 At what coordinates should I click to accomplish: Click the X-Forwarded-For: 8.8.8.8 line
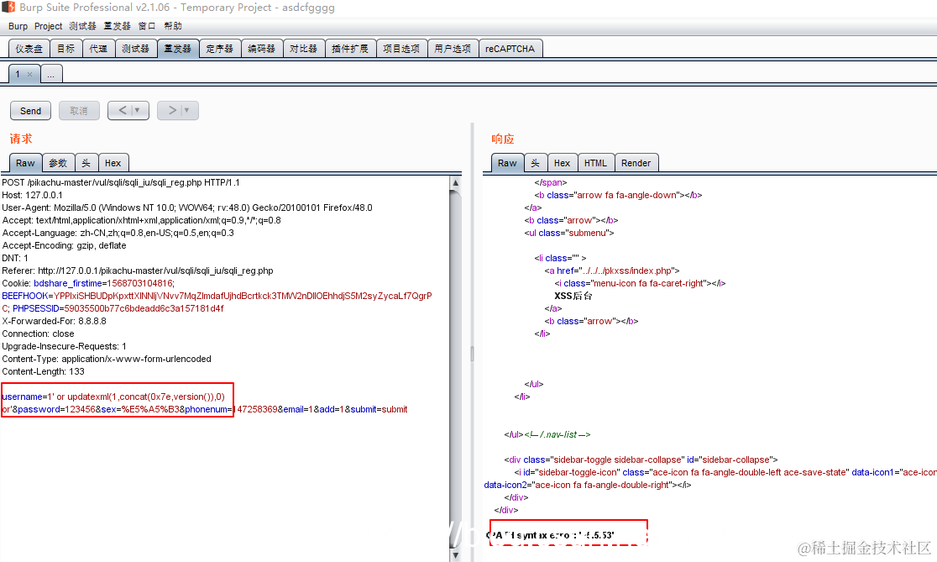click(54, 321)
